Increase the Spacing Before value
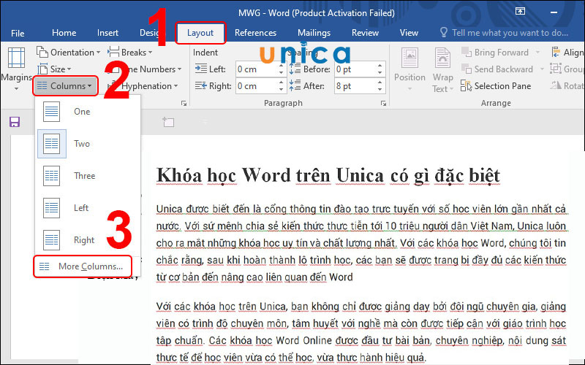The image size is (585, 365). pos(380,66)
